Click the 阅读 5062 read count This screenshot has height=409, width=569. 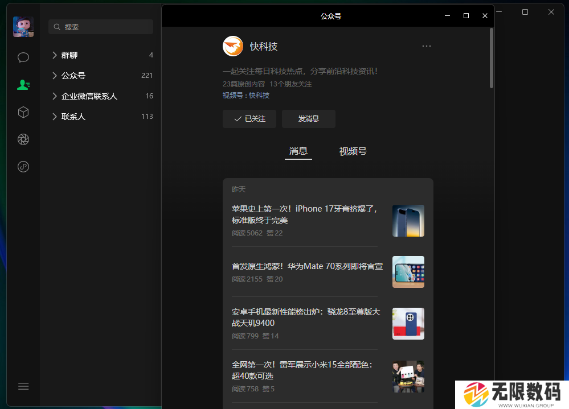pos(247,233)
